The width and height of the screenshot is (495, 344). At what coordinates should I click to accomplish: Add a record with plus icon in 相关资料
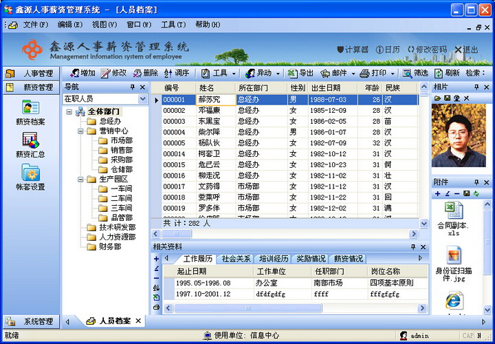(x=156, y=259)
